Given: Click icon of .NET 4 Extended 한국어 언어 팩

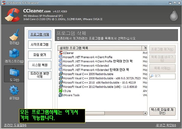Looking at the screenshot, I should click(61, 70).
